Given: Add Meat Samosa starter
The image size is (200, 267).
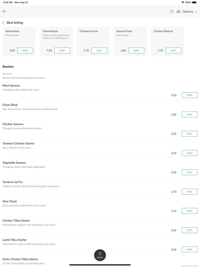Looking at the screenshot, I should click(x=189, y=95).
